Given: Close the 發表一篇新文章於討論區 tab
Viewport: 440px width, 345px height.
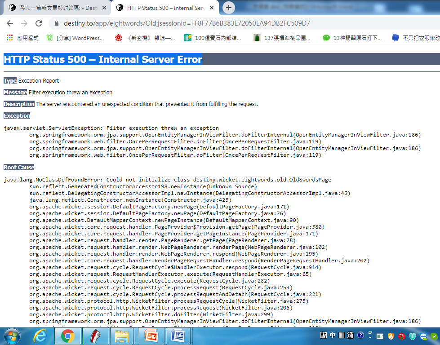Looking at the screenshot, I should (104, 8).
